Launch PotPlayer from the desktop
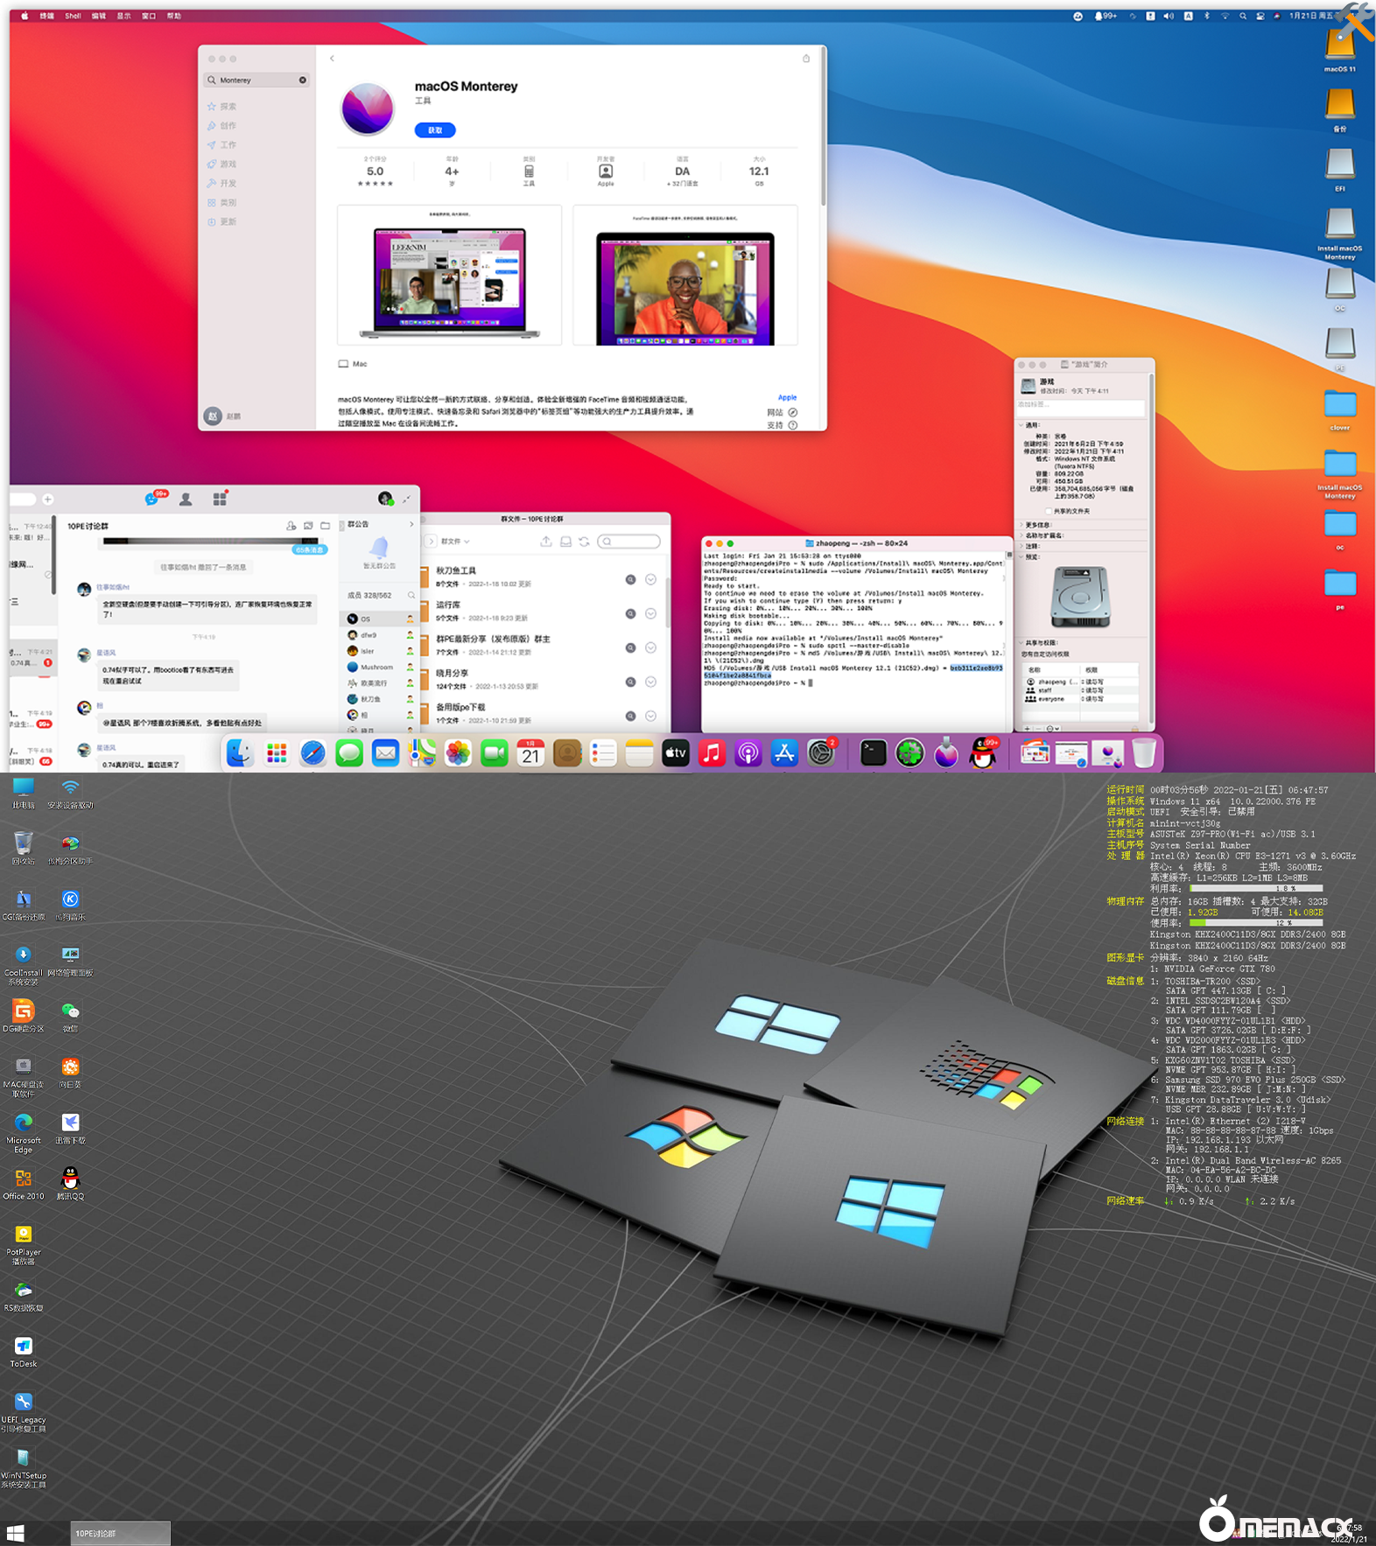The image size is (1376, 1546). pos(24,1236)
